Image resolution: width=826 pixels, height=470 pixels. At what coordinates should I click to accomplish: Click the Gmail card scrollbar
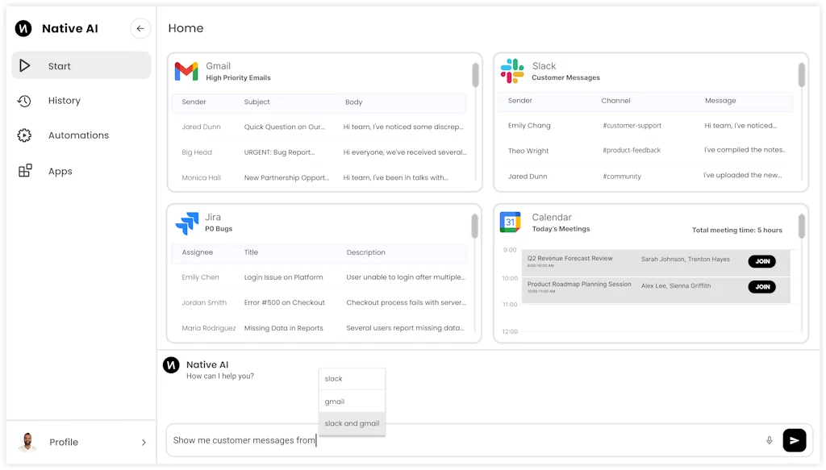475,75
